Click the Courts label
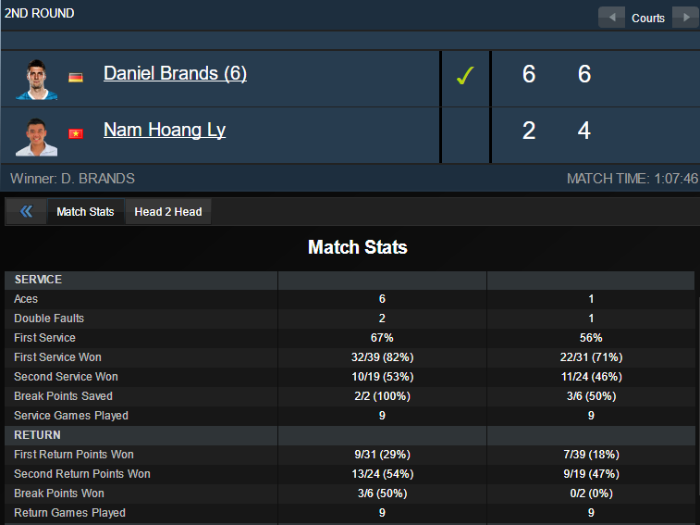Screen dimensions: 700x525 648,19
